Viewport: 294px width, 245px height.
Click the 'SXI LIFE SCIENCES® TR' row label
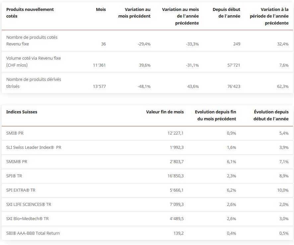click(x=29, y=205)
